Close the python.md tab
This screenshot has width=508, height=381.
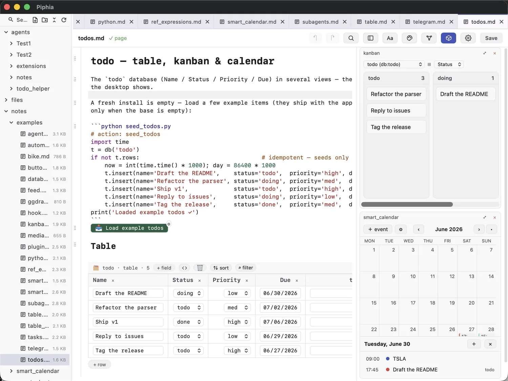pyautogui.click(x=131, y=22)
